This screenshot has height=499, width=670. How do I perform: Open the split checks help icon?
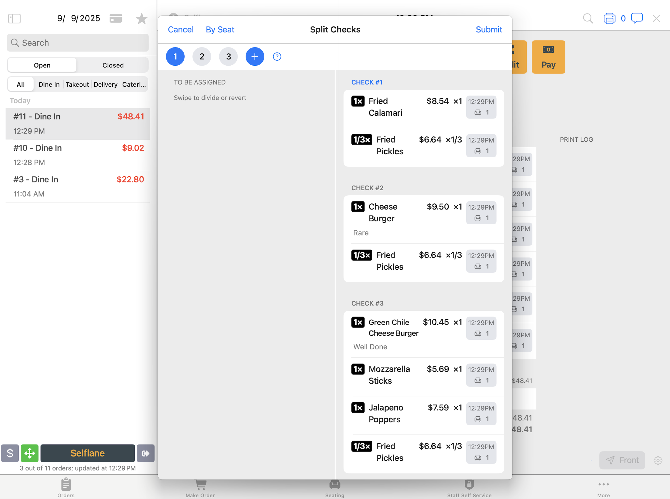tap(277, 56)
